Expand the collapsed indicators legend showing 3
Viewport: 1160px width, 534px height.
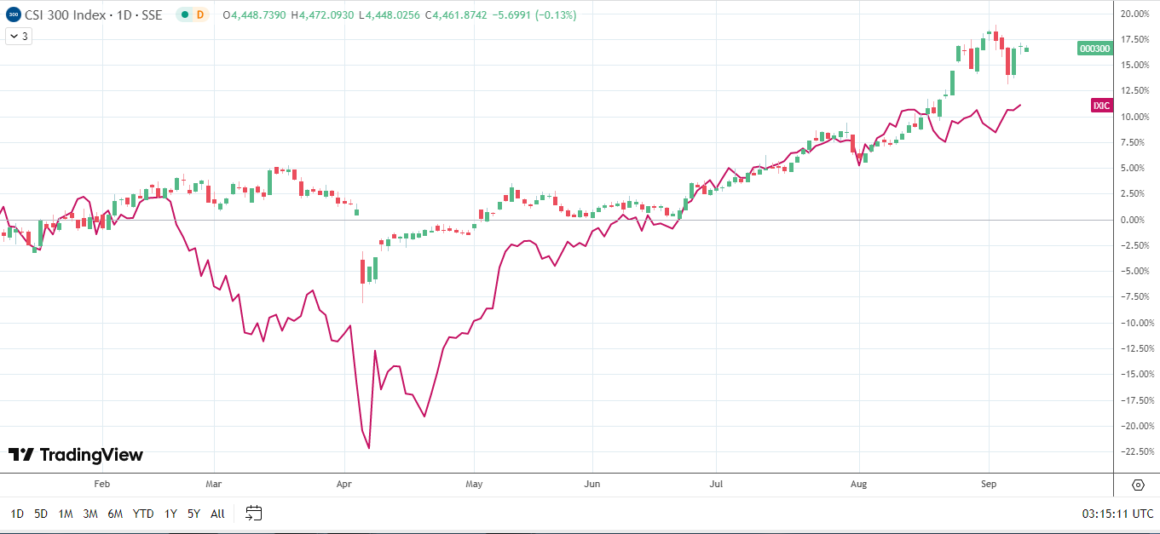[19, 36]
